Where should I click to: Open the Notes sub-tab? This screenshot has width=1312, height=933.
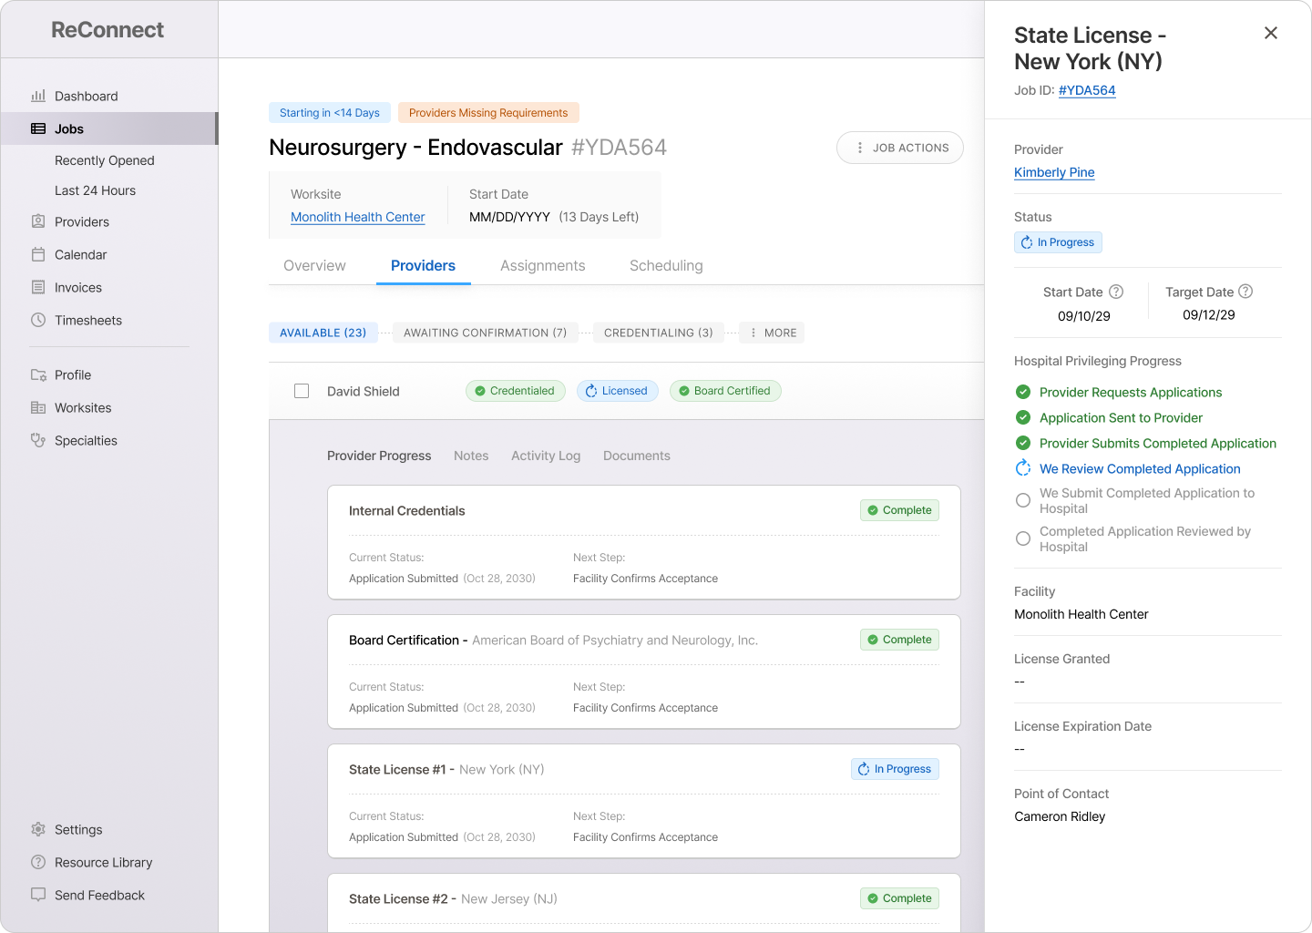coord(471,456)
